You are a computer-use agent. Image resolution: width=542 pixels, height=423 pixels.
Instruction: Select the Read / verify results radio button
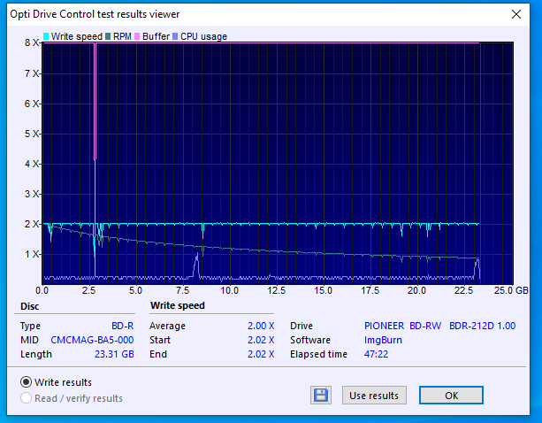(26, 398)
